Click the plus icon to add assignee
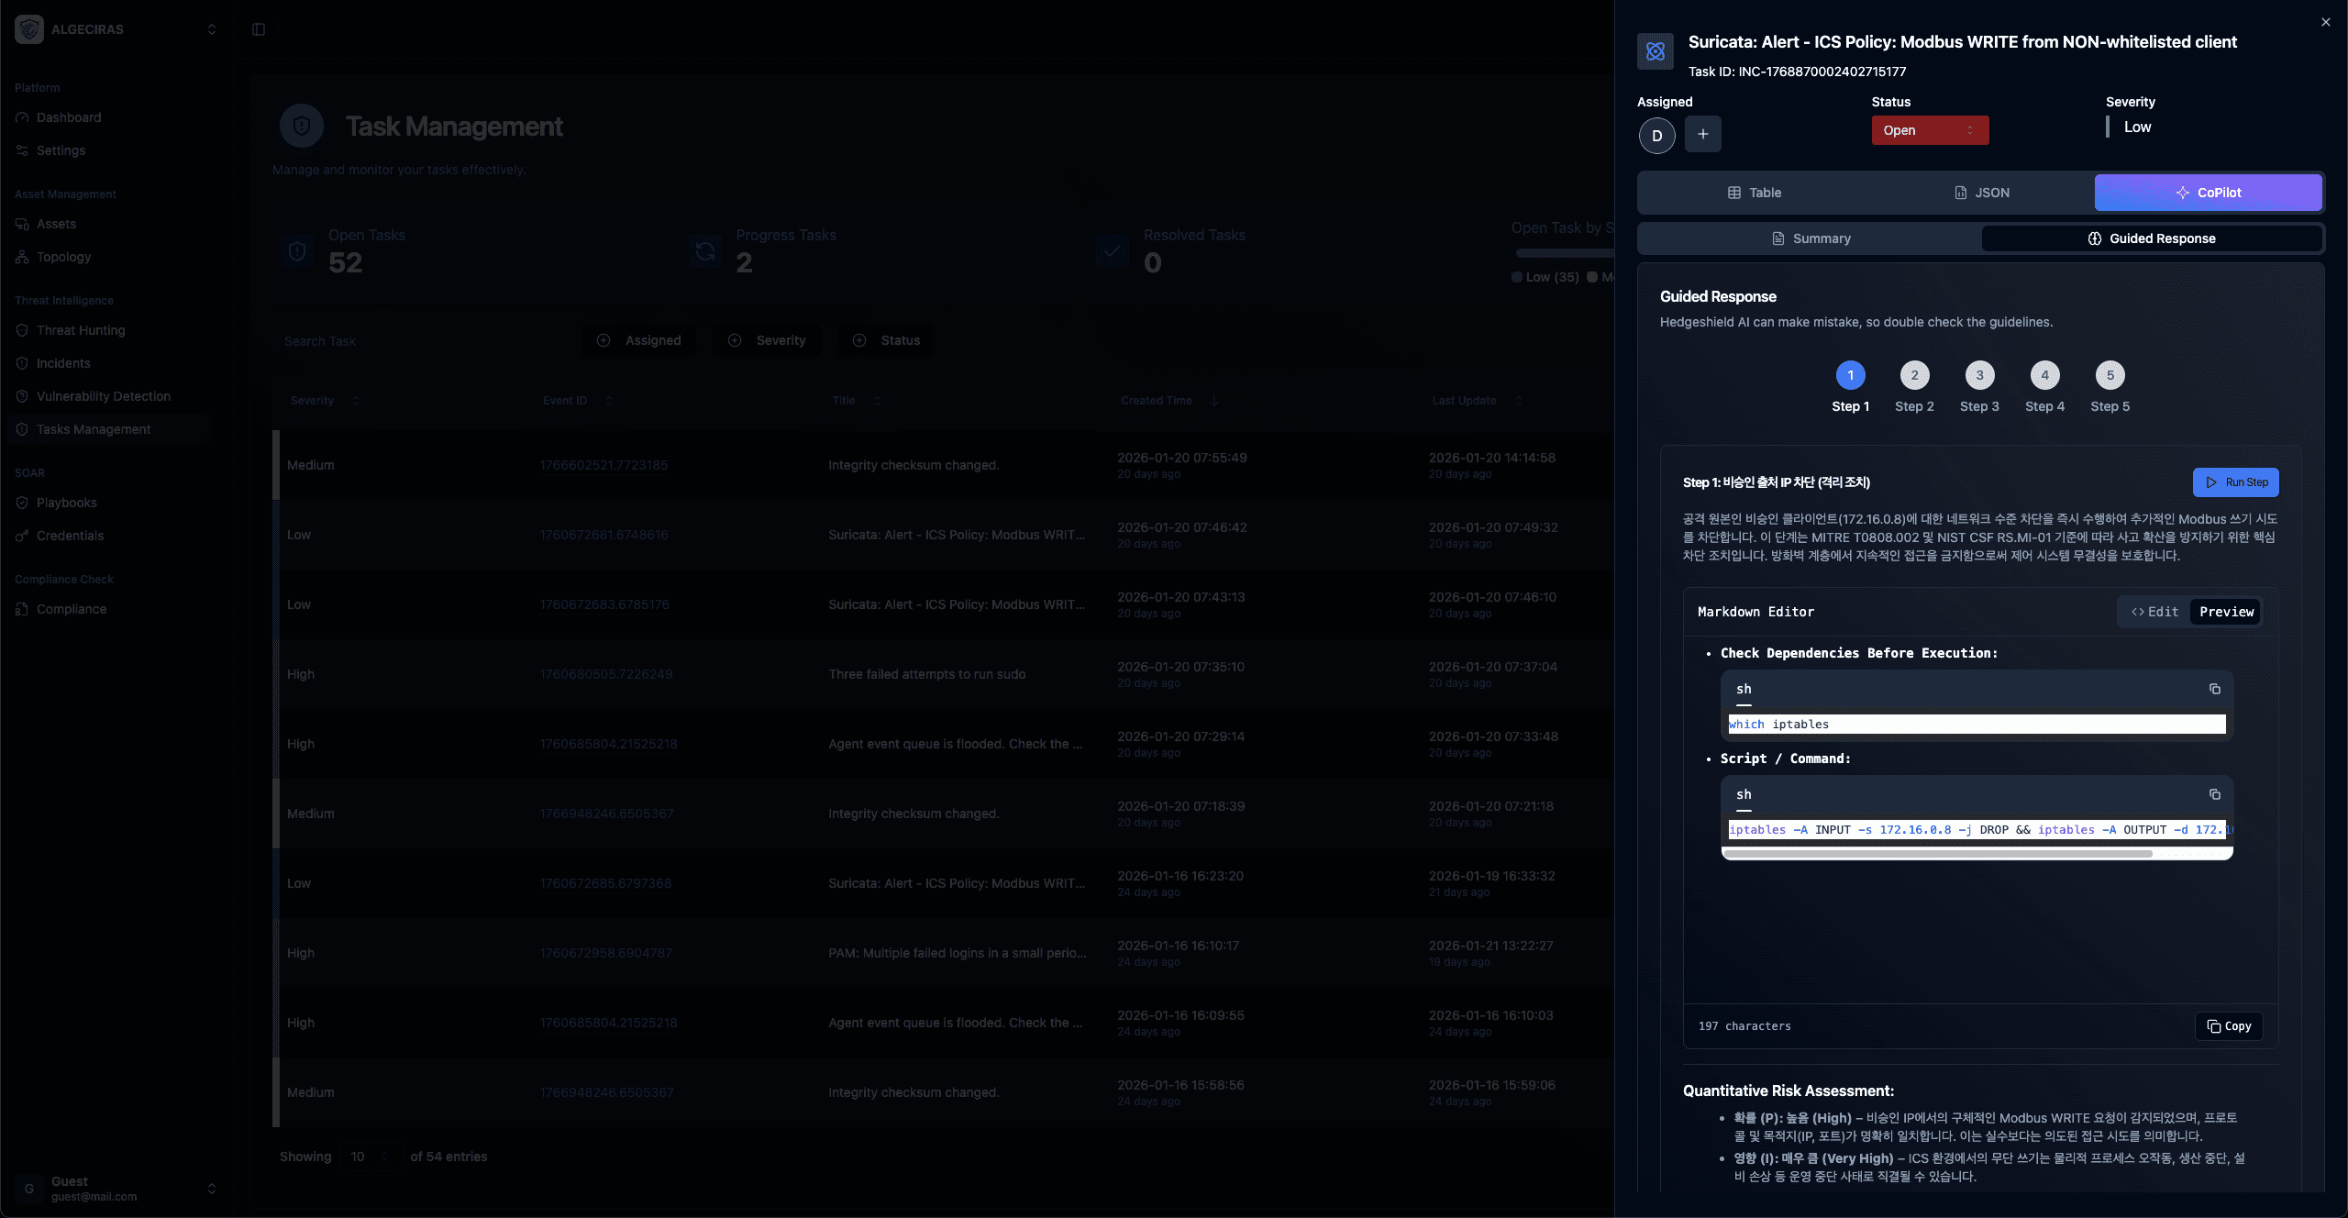Screen dimensions: 2348x1218 pyautogui.click(x=1702, y=134)
